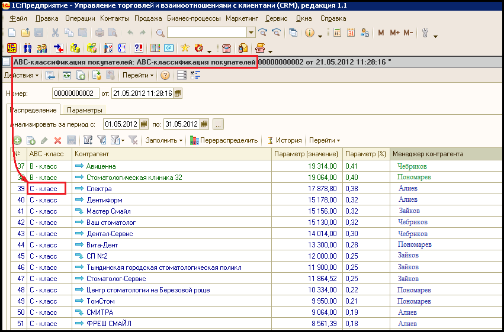Expand the search box dropdown arrow
Image resolution: width=504 pixels, height=332 pixels.
251,33
